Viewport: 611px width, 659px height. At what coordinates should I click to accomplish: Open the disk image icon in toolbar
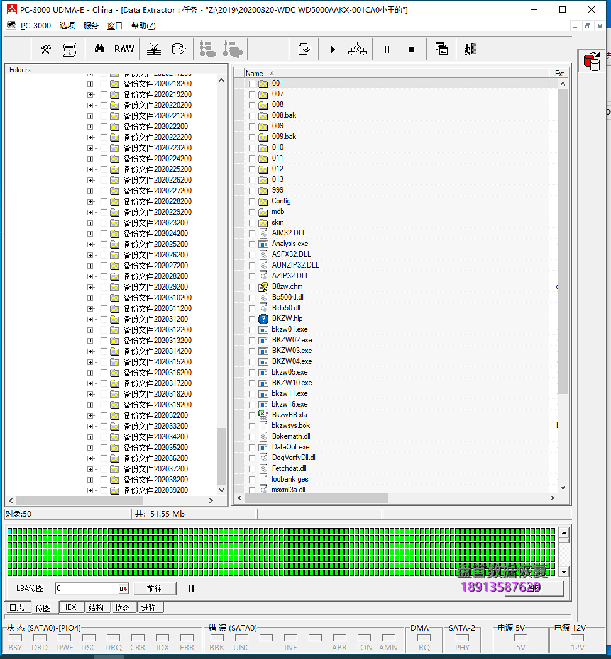pyautogui.click(x=179, y=49)
